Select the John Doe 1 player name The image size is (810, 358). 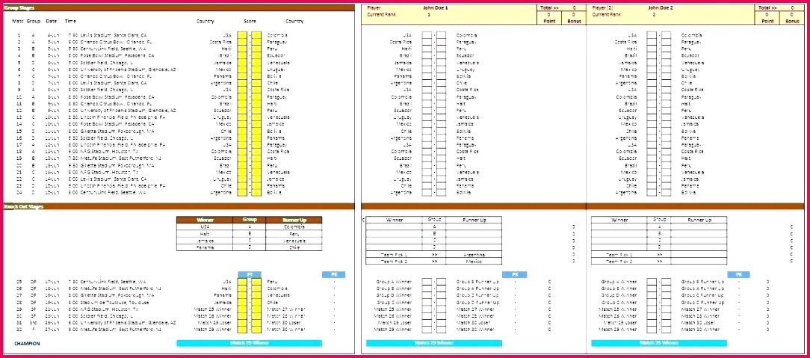[x=436, y=7]
